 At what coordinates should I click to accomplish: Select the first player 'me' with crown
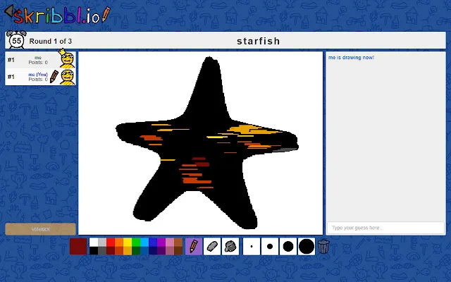(40, 59)
